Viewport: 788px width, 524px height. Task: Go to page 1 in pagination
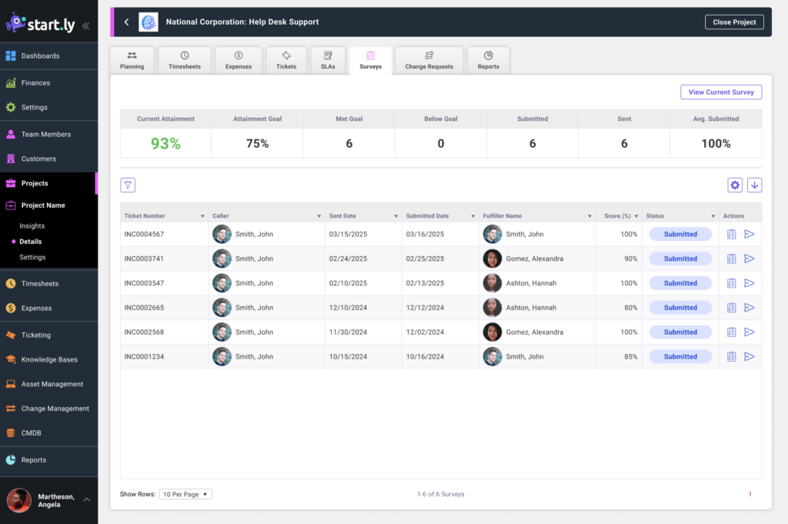click(x=750, y=494)
